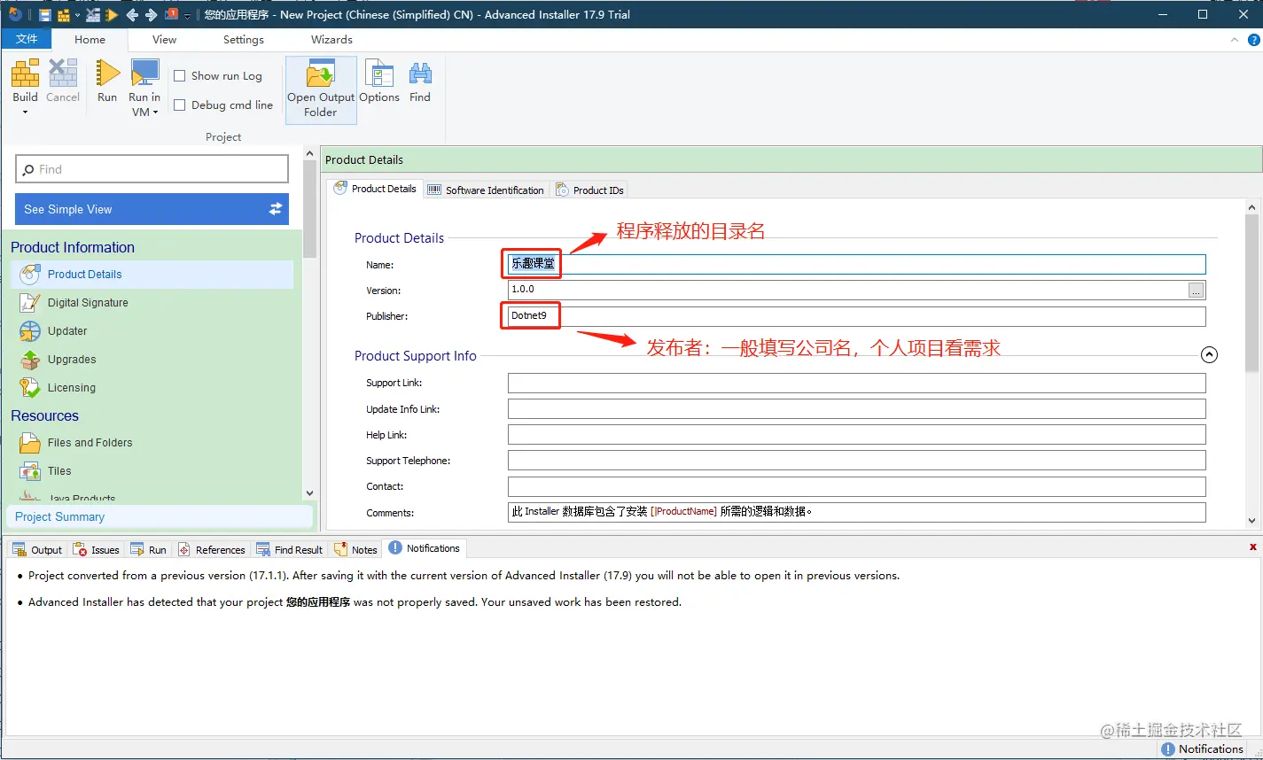Click the Save icon in the title bar
1263x760 pixels.
point(44,15)
